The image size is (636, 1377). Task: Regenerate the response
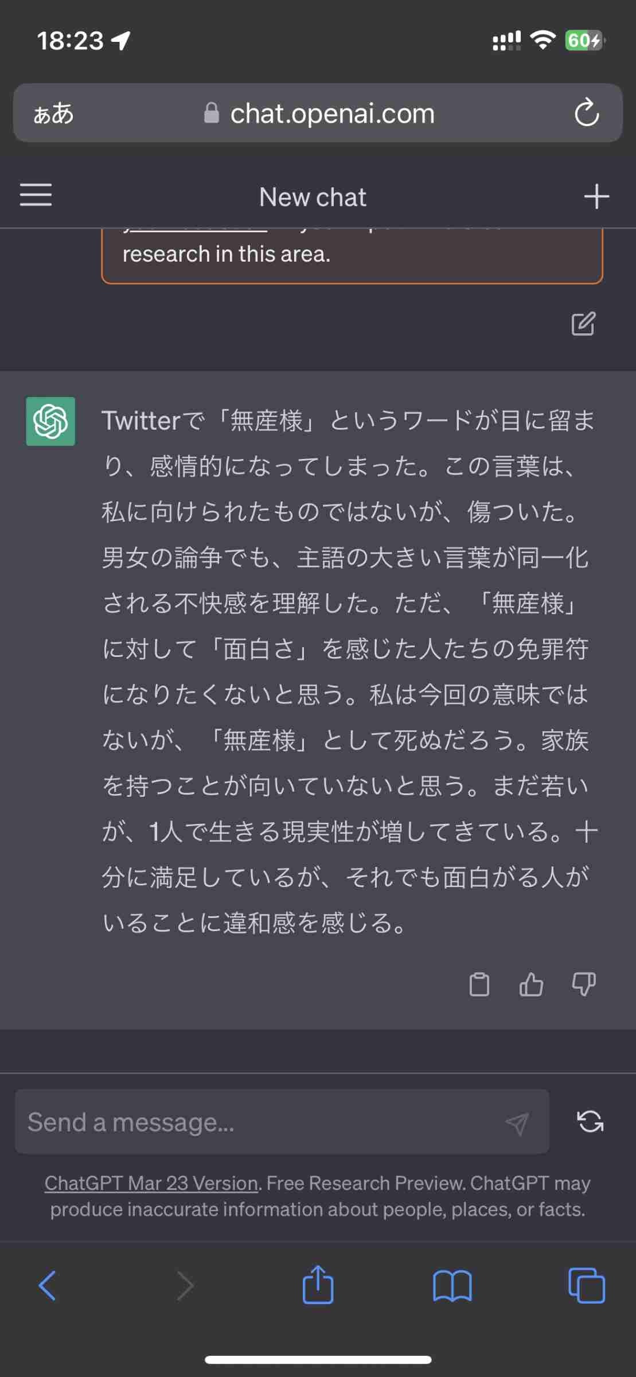coord(590,1121)
